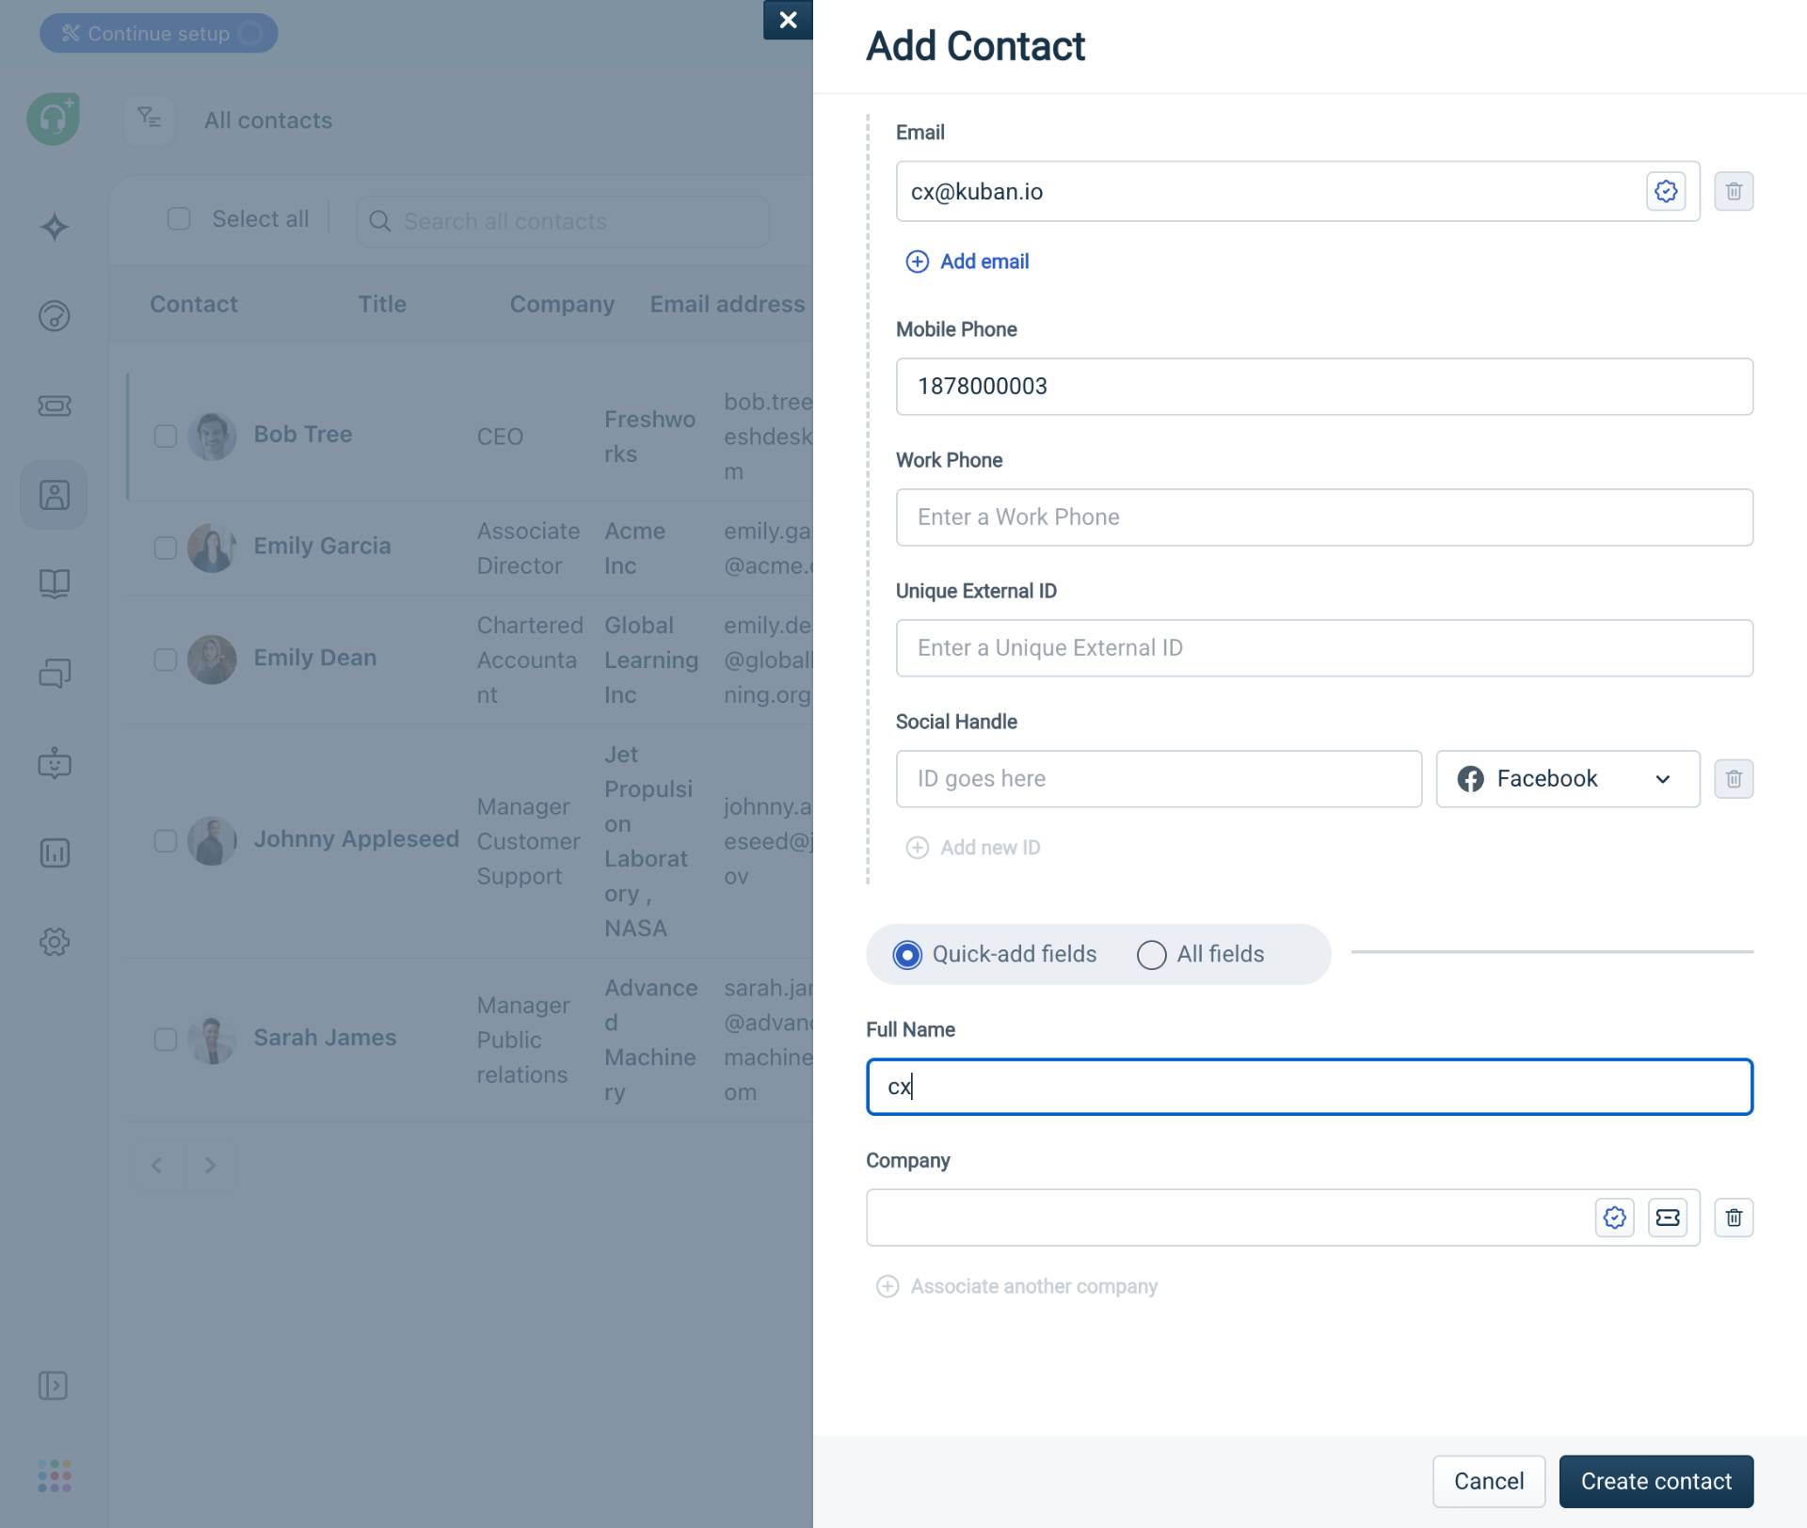Open the Admin settings gear icon
Screen dimensions: 1807x1528
click(54, 942)
